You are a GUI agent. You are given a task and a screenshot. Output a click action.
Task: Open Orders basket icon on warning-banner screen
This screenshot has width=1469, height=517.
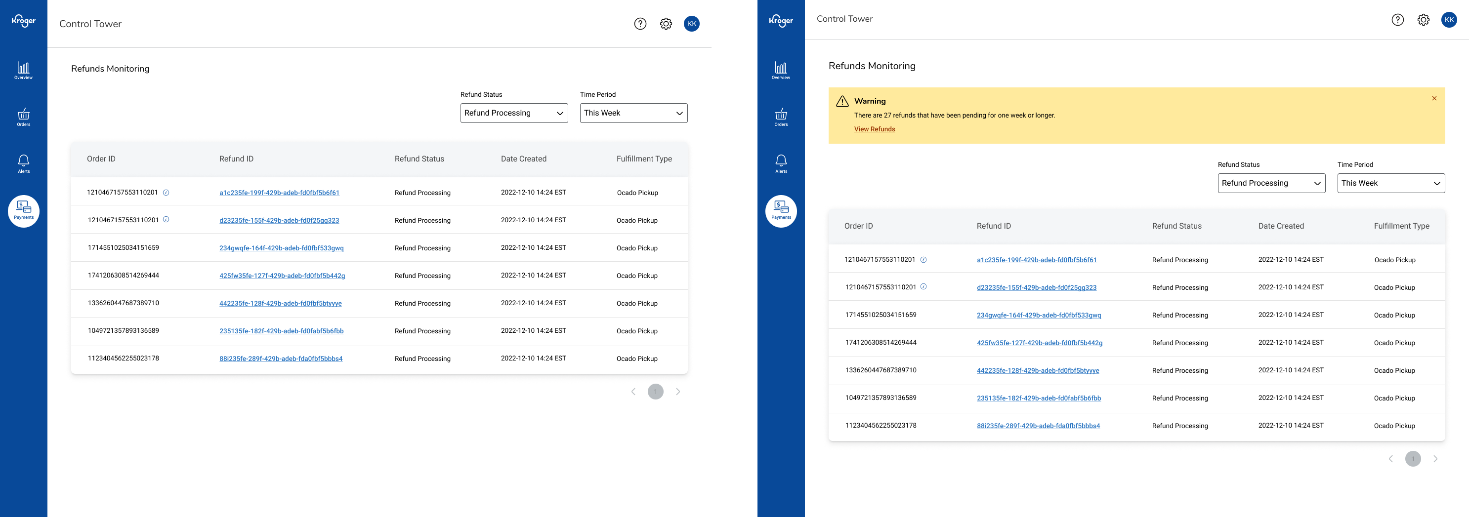point(781,117)
